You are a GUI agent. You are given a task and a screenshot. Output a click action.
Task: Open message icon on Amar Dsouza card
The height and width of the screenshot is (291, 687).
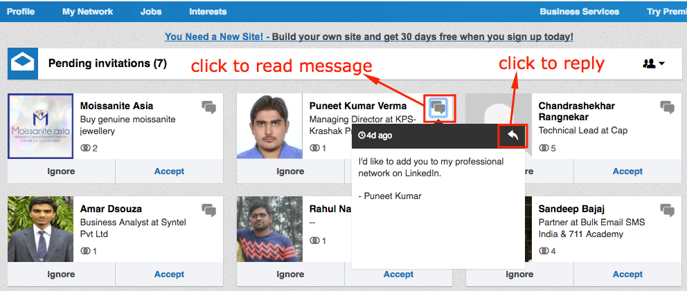[x=209, y=210]
